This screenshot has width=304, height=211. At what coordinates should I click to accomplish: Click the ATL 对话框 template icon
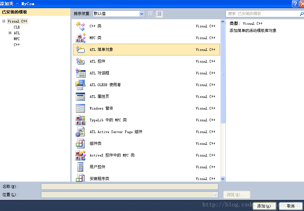tap(80, 73)
